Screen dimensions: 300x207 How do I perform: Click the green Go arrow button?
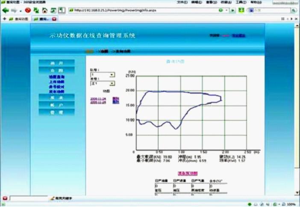tap(232, 10)
